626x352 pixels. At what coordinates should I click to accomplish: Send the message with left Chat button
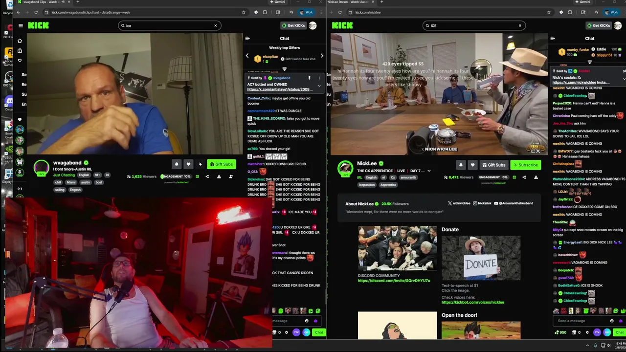319,332
